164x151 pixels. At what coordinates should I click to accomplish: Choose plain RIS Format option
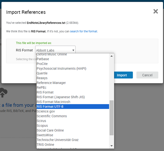coord(73,92)
